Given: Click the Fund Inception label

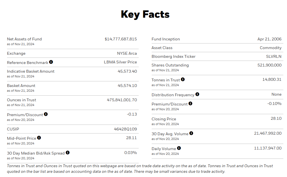Looking at the screenshot, I should 165,39.
